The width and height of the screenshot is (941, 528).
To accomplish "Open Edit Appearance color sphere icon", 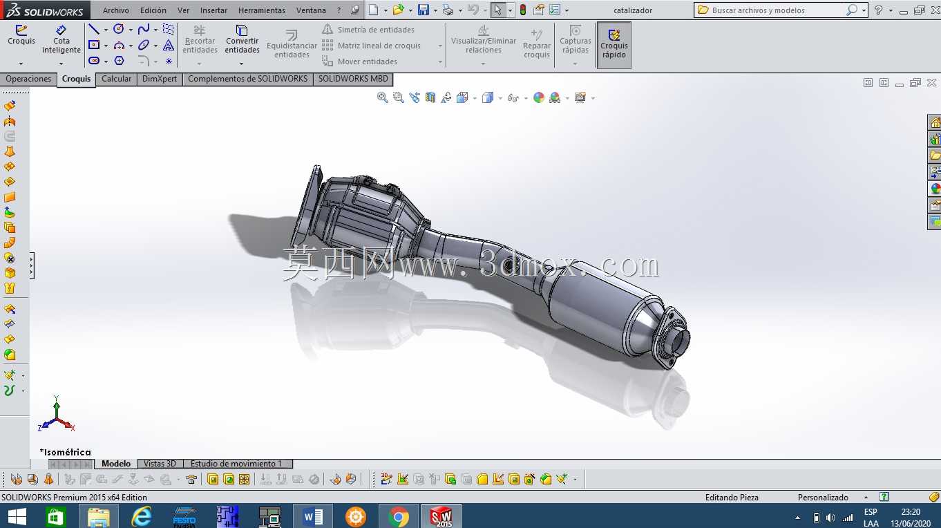I will click(539, 98).
